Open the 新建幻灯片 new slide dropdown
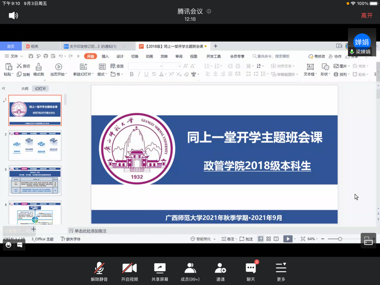 [x=84, y=74]
